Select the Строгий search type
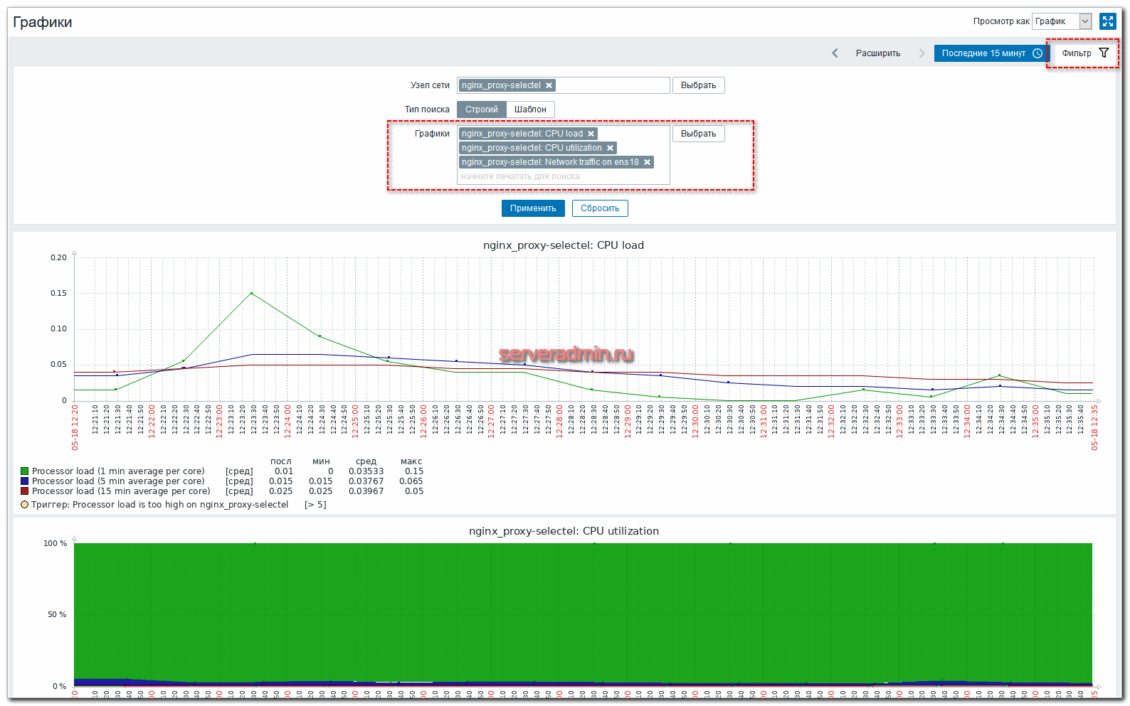Image resolution: width=1130 pixels, height=706 pixels. pos(481,109)
